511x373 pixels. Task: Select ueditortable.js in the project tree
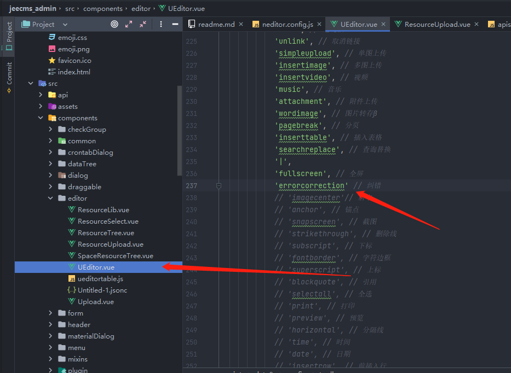click(x=100, y=279)
